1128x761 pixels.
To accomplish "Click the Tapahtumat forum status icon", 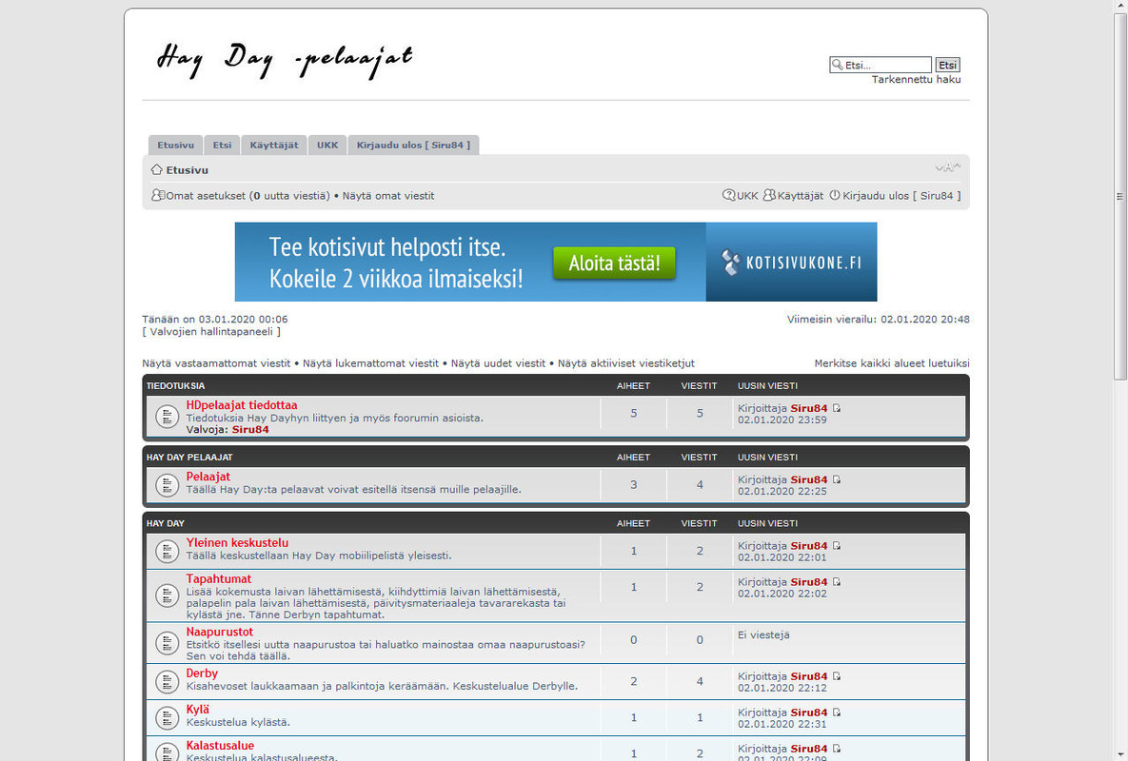I will tap(167, 595).
